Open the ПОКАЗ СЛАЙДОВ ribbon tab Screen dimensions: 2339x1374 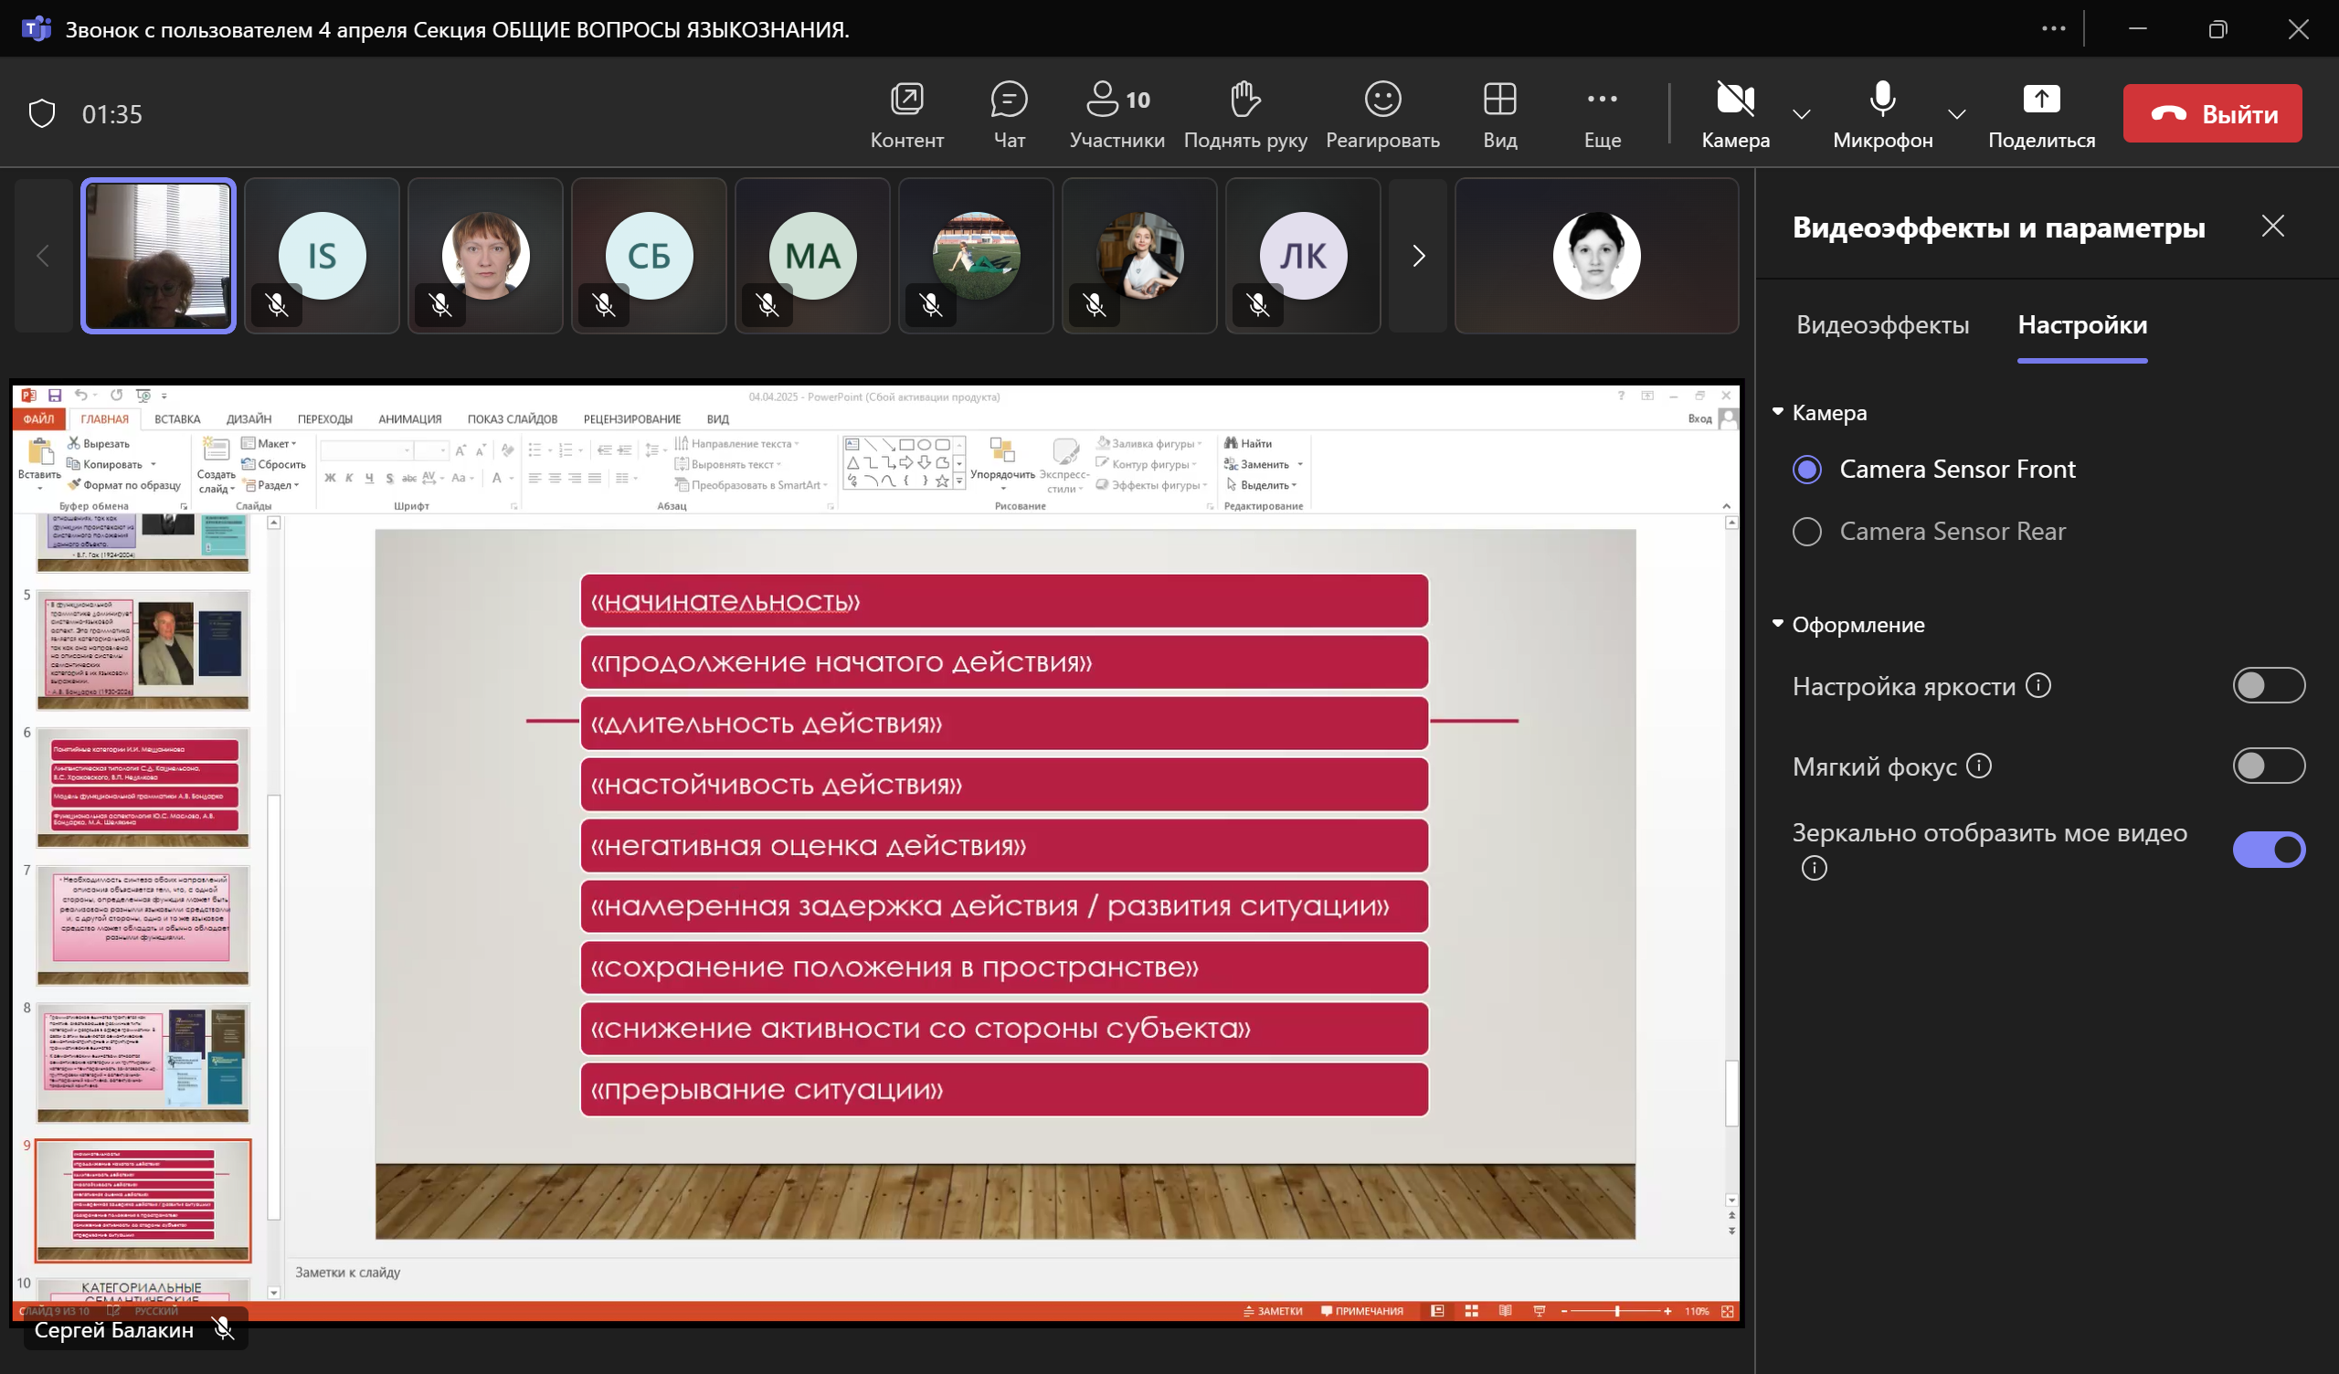[513, 419]
